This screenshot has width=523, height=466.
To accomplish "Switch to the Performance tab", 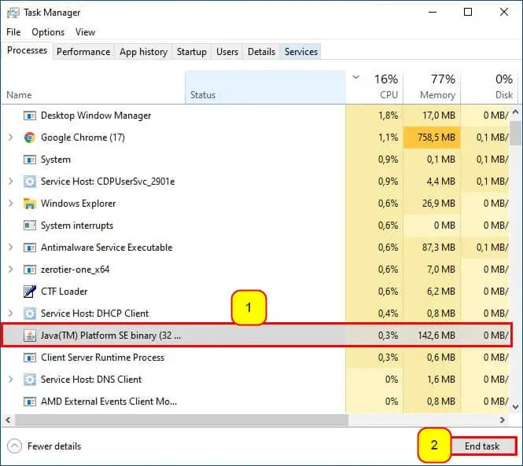I will 83,52.
